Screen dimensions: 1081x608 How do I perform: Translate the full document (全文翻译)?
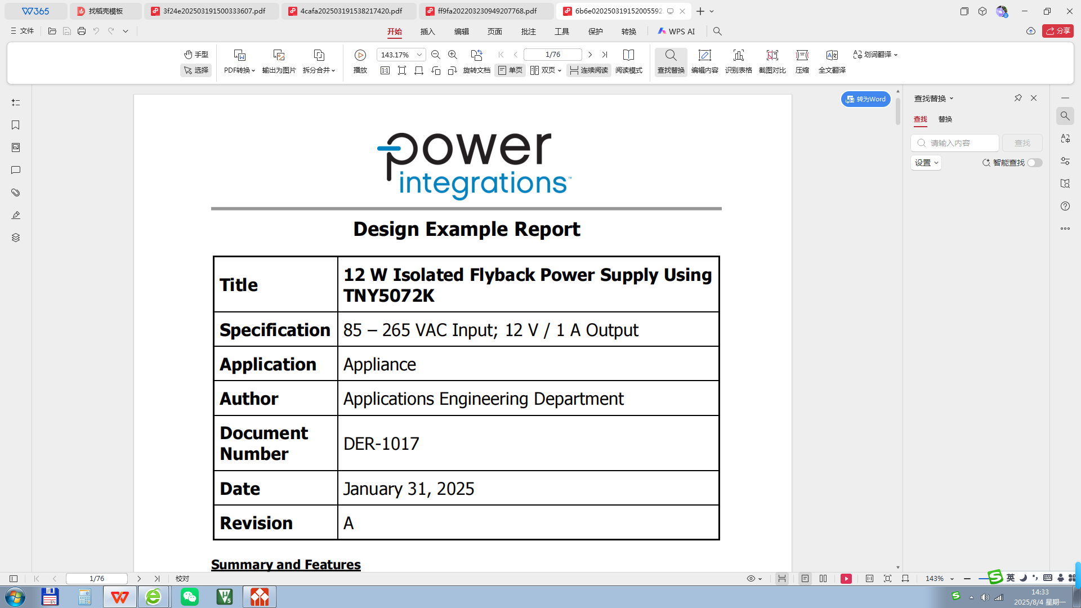tap(832, 61)
